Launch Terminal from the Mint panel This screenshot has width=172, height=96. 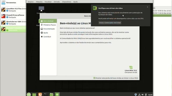coord(46,94)
